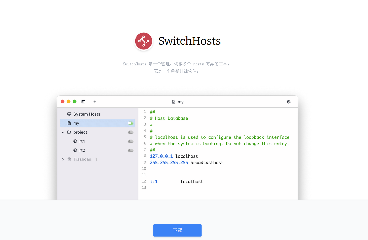Click the 'broadcasthost' text in editor

(x=207, y=163)
